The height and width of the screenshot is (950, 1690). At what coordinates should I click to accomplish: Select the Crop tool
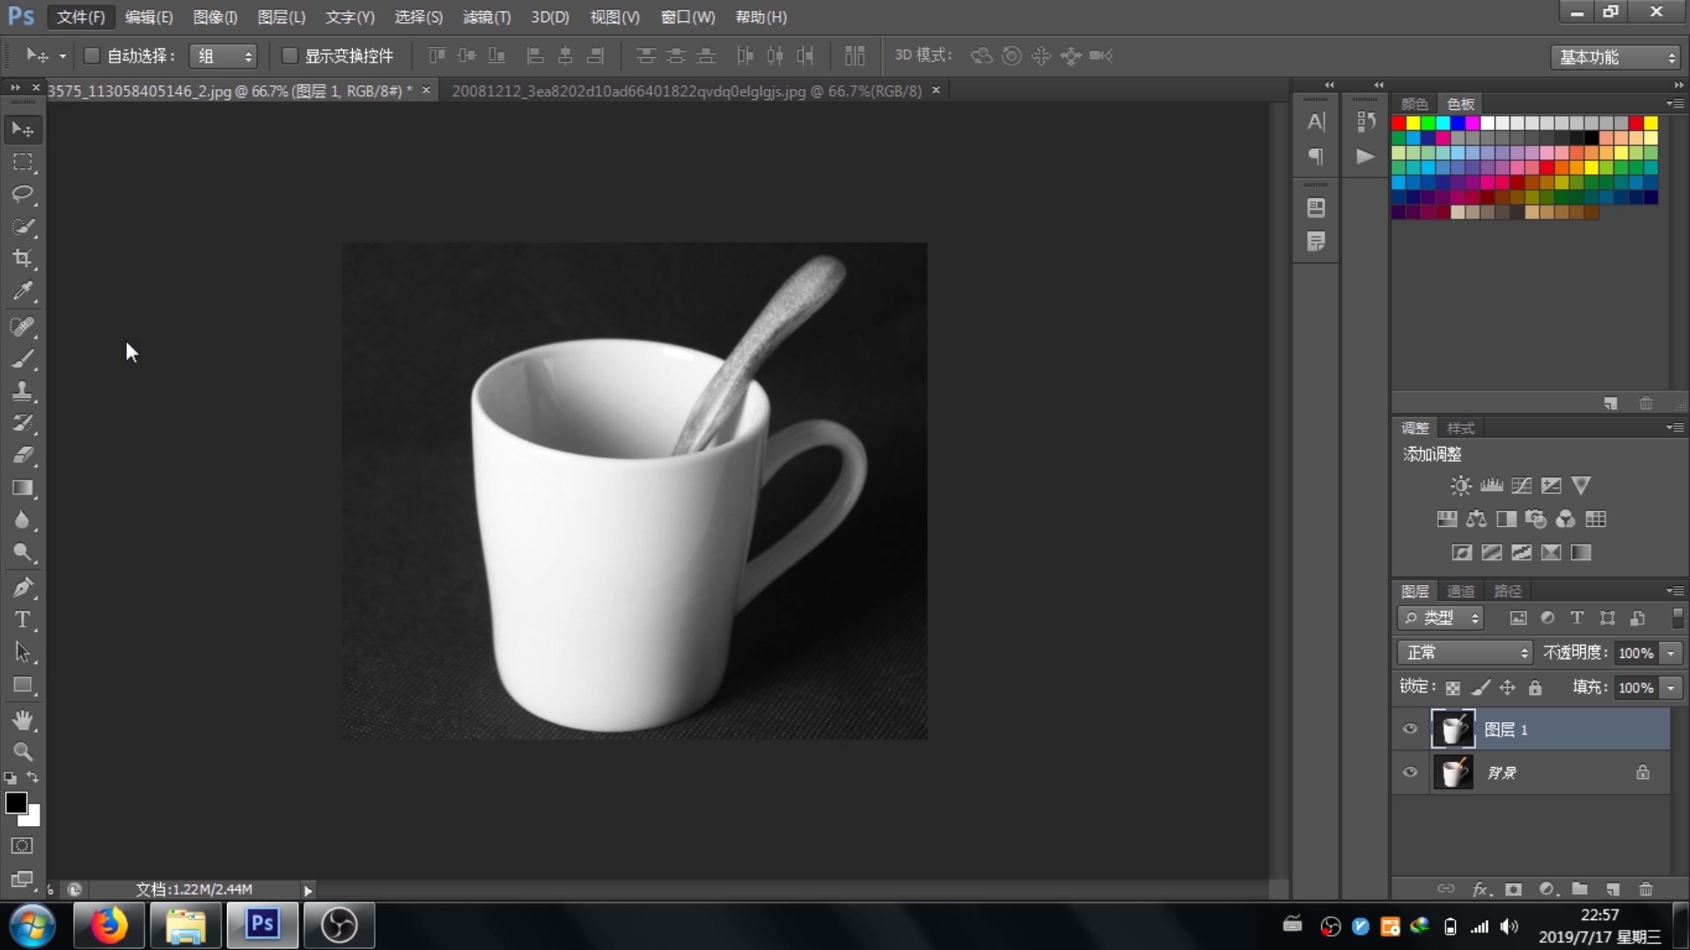point(23,259)
